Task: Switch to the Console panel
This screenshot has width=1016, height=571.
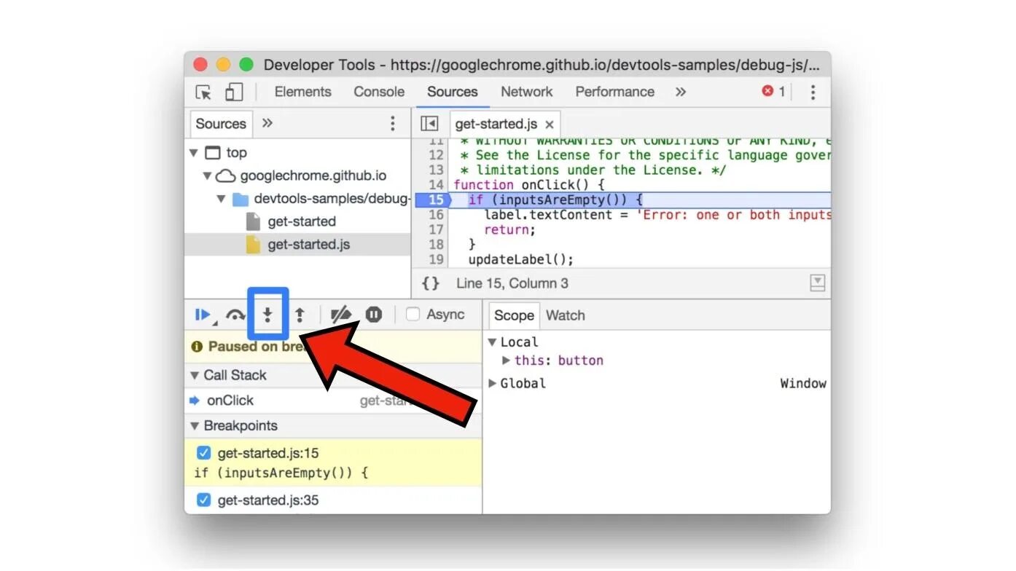Action: pyautogui.click(x=379, y=92)
